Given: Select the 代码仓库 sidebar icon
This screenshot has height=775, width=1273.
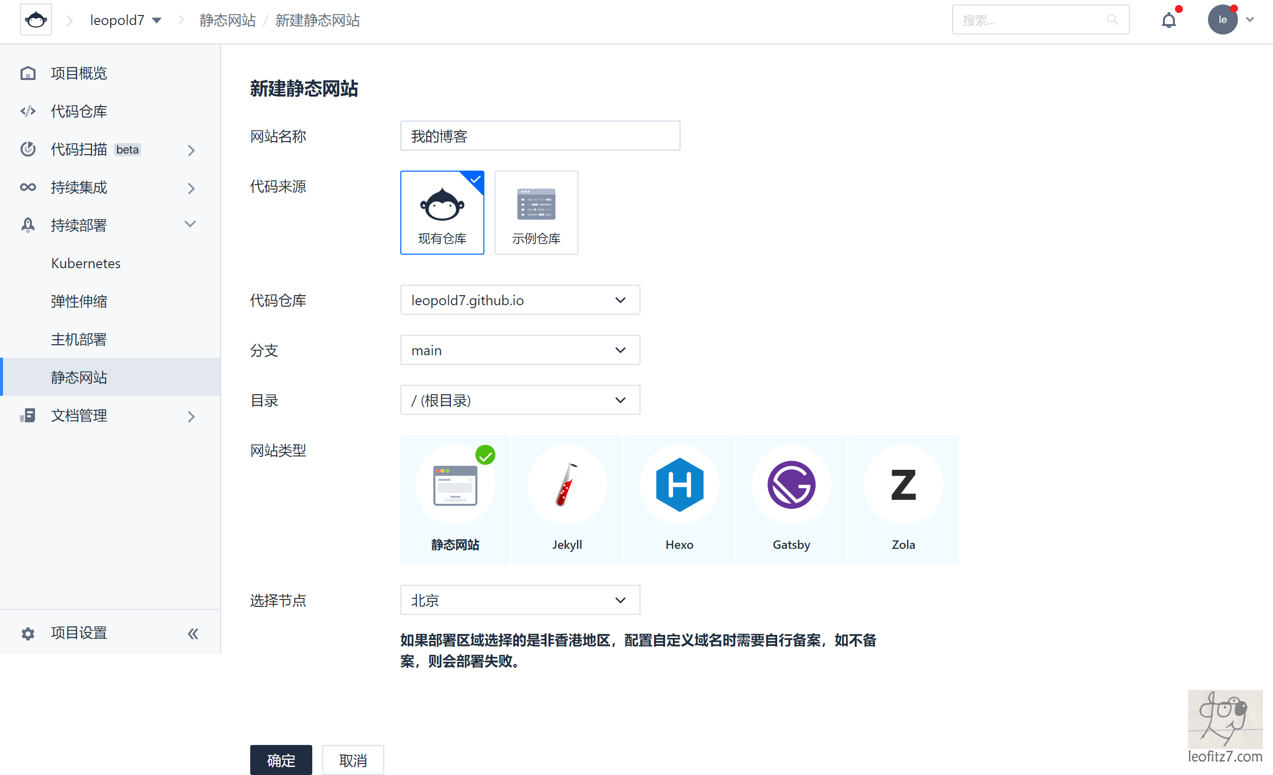Looking at the screenshot, I should pyautogui.click(x=28, y=111).
